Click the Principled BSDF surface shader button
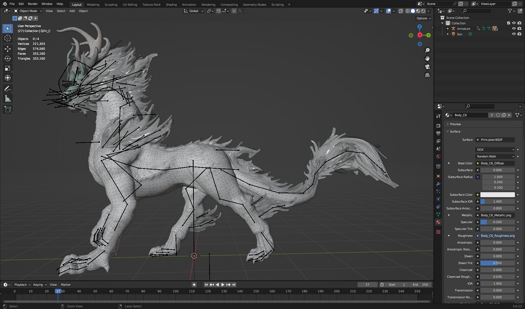 click(495, 140)
